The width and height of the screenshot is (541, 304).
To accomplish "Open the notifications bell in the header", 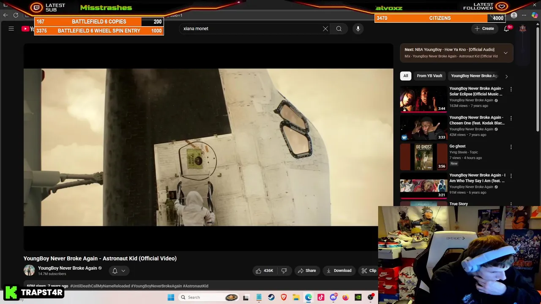I will pos(506,29).
